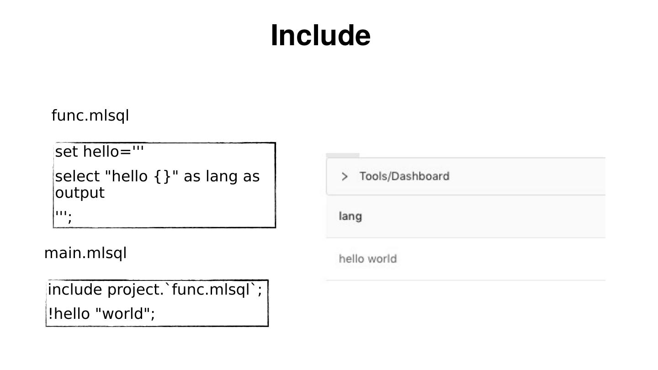Click empty area of lang header row
Screen dimensions: 658x370
pyautogui.click(x=480, y=217)
